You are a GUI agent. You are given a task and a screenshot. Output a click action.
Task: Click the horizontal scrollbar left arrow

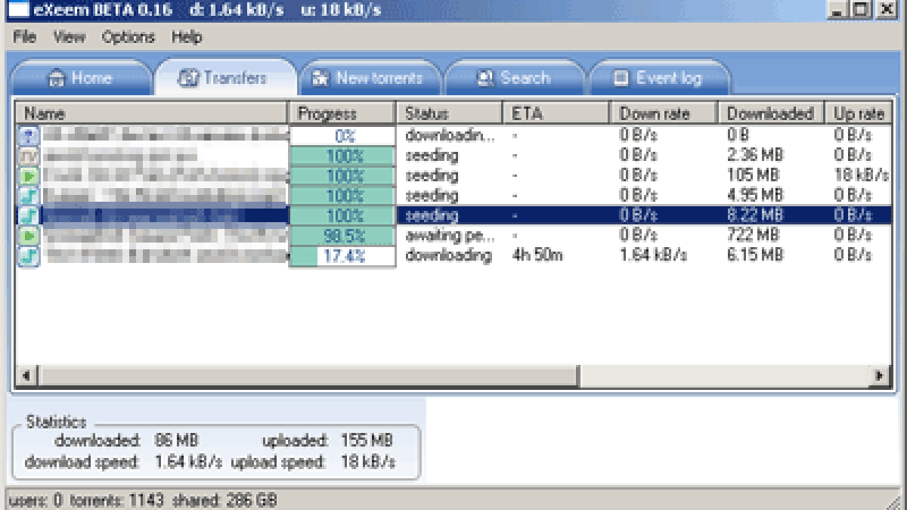tap(26, 375)
